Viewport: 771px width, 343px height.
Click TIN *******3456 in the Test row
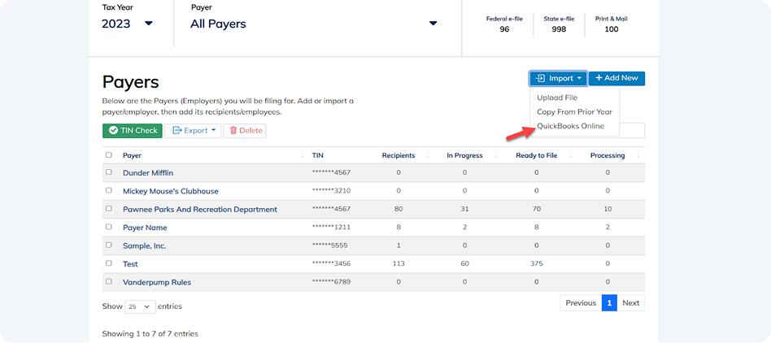pos(331,264)
